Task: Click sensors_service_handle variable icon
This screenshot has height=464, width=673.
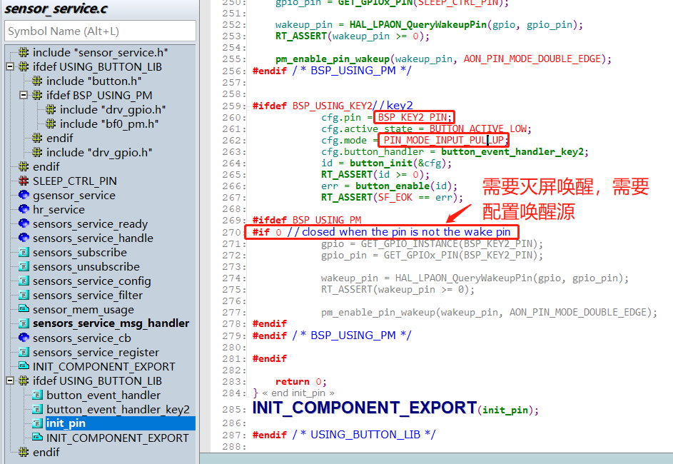Action: 24,238
